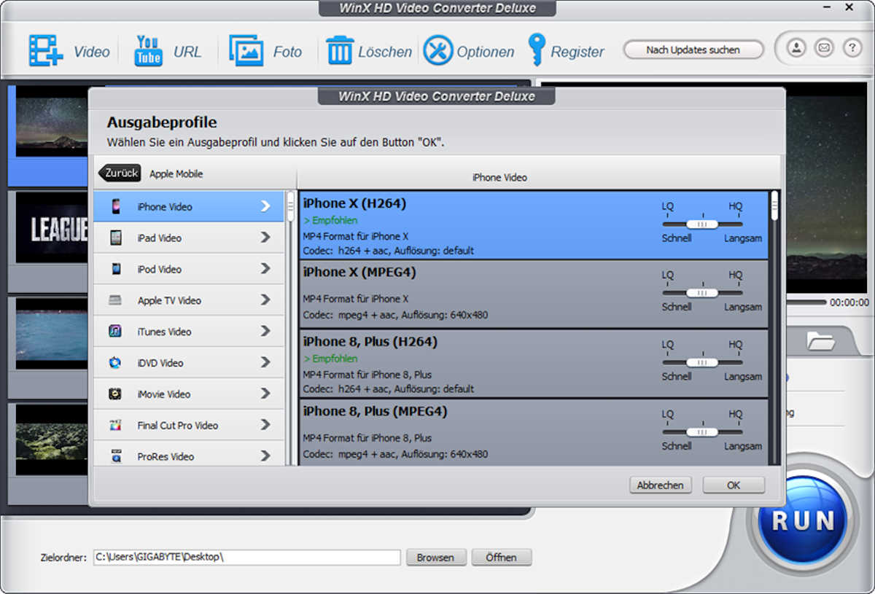
Task: Click the Video add icon in toolbar
Action: coord(46,51)
